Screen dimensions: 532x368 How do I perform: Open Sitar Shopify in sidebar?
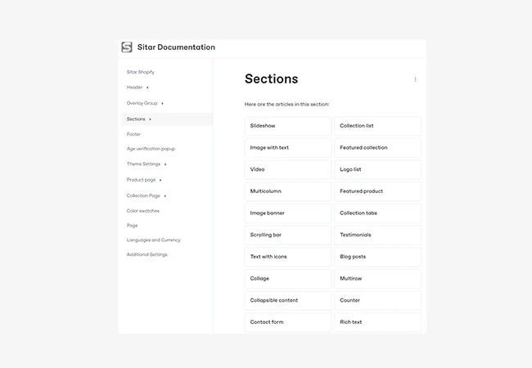pos(141,72)
